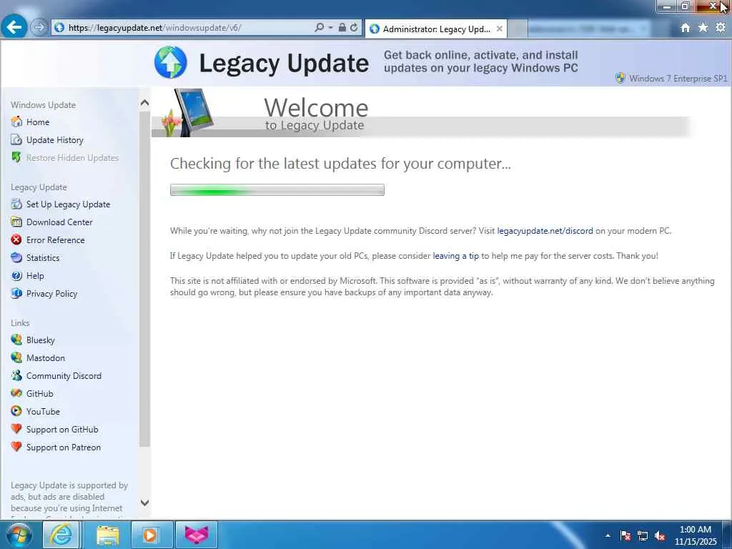Click the Community Discord people icon
The image size is (732, 549).
pos(16,375)
